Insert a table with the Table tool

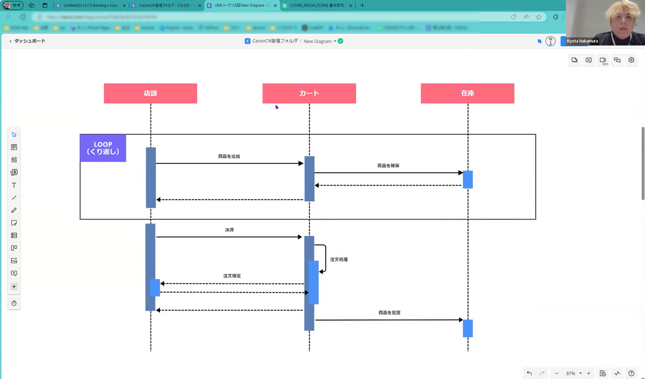point(14,235)
